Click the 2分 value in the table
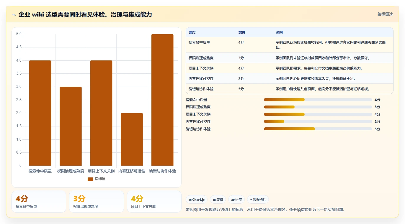This screenshot has height=224, width=405. tap(241, 79)
